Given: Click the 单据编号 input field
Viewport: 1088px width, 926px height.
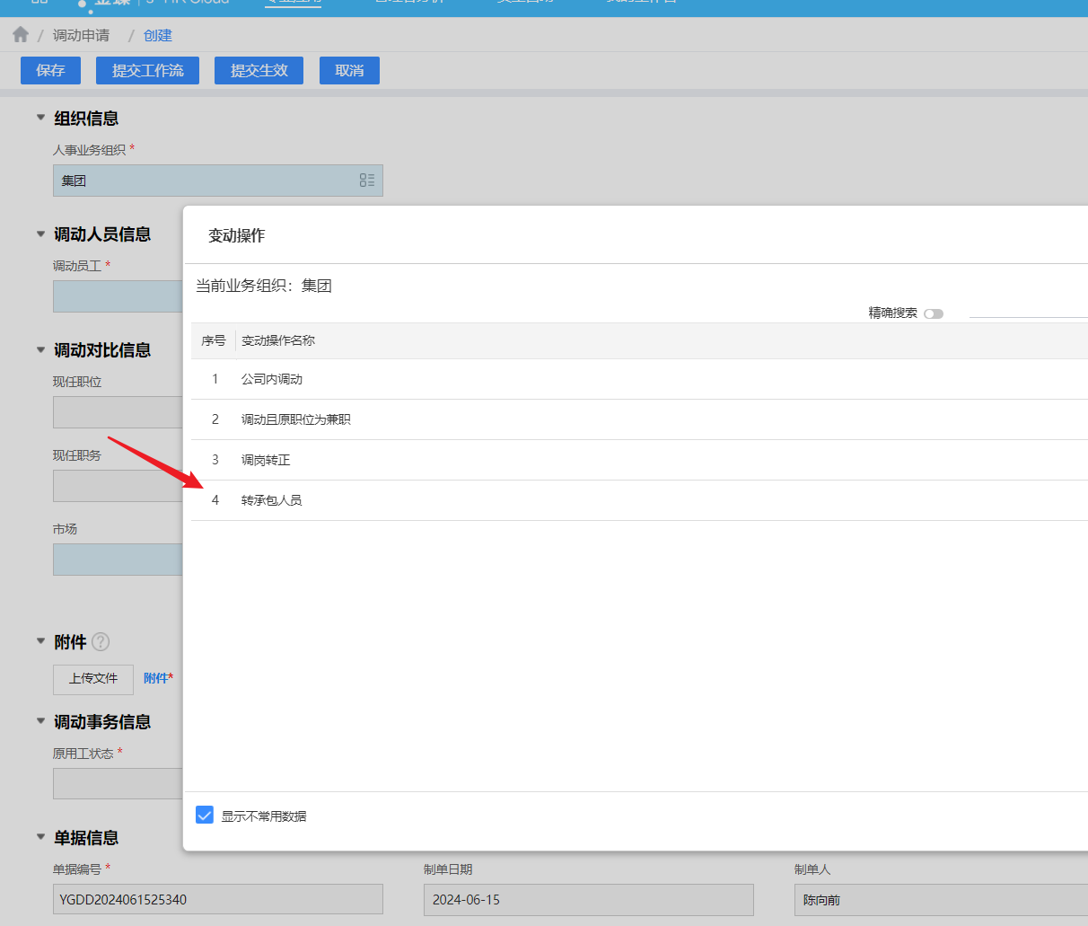Looking at the screenshot, I should (x=217, y=899).
